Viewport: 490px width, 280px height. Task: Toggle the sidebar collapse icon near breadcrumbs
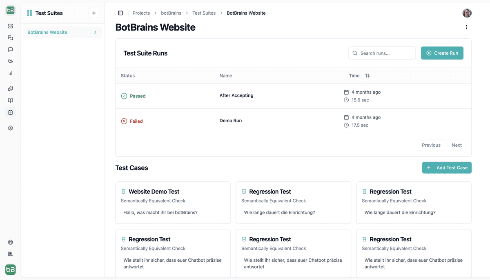tap(120, 13)
